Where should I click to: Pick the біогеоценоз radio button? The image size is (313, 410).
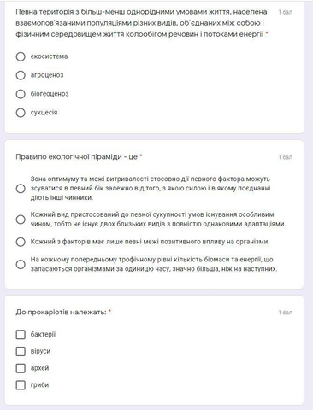(21, 94)
